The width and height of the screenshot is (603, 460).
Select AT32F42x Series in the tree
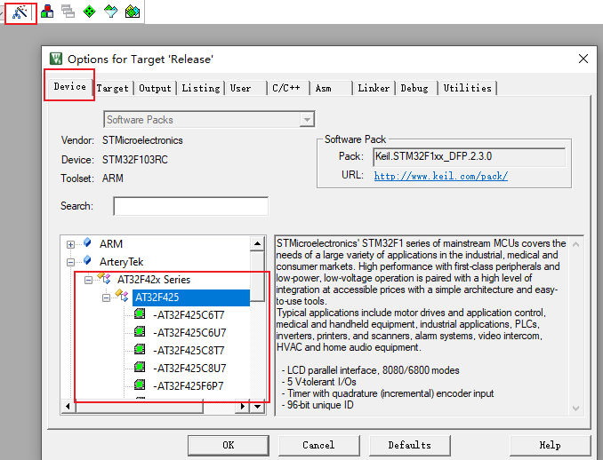(154, 280)
